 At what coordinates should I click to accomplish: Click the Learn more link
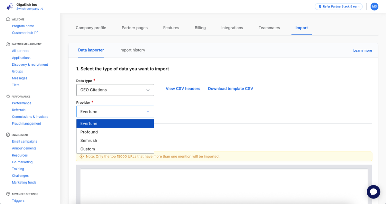click(363, 50)
